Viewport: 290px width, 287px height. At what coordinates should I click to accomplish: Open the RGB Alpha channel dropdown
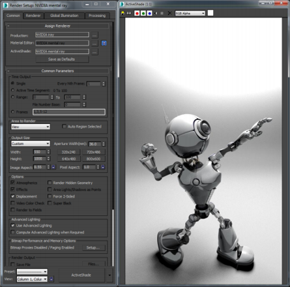pyautogui.click(x=190, y=13)
